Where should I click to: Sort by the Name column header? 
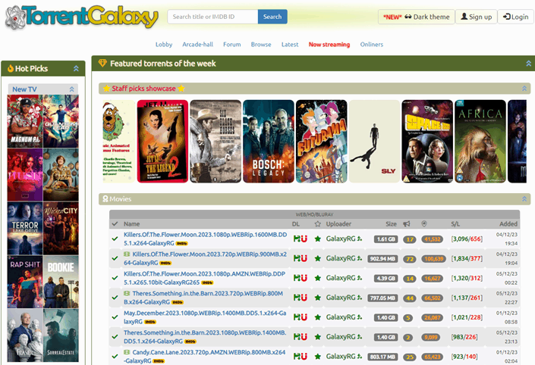point(132,224)
